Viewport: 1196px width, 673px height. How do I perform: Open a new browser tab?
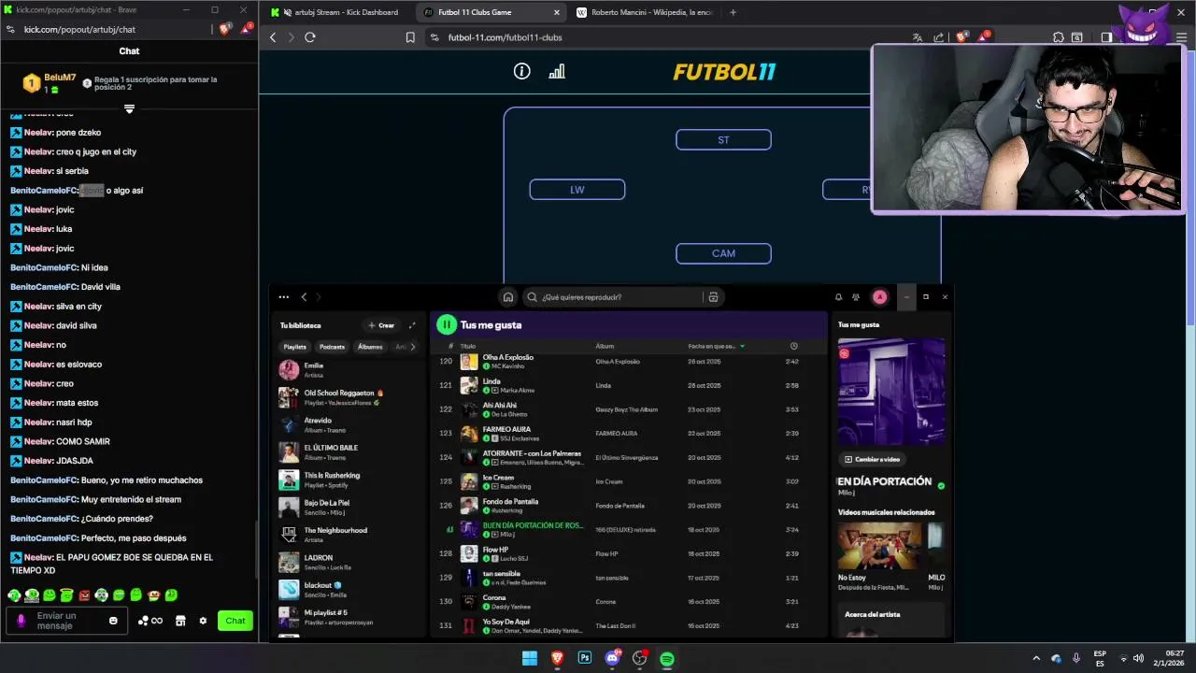pos(733,12)
